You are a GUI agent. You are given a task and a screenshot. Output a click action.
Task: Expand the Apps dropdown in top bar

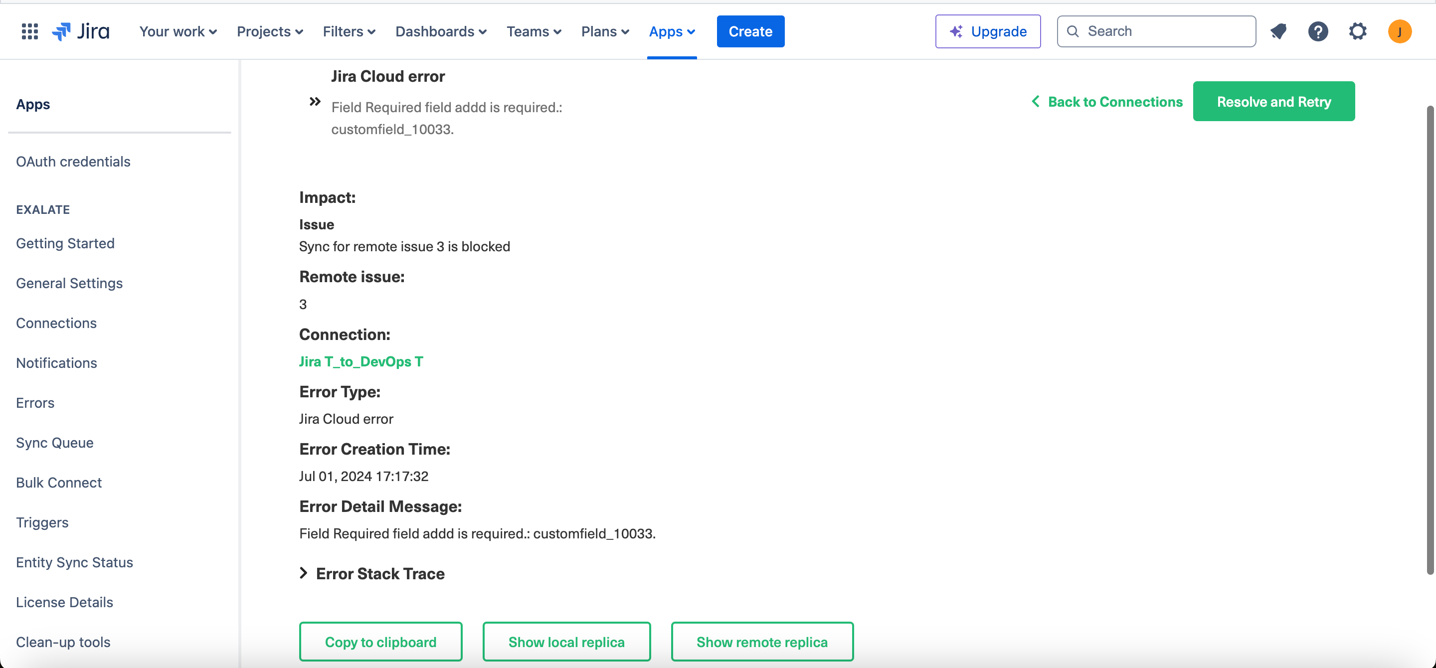672,31
